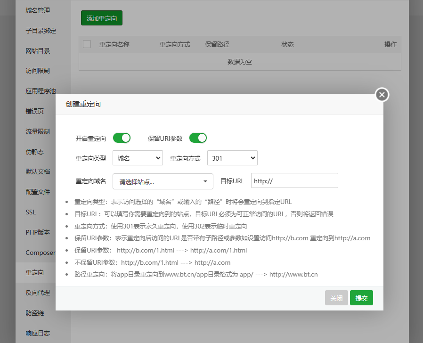The height and width of the screenshot is (343, 423).
Task: Open the 错误页 menu item
Action: [x=35, y=111]
